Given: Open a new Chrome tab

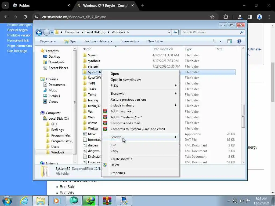Looking at the screenshot, I should point(142,5).
